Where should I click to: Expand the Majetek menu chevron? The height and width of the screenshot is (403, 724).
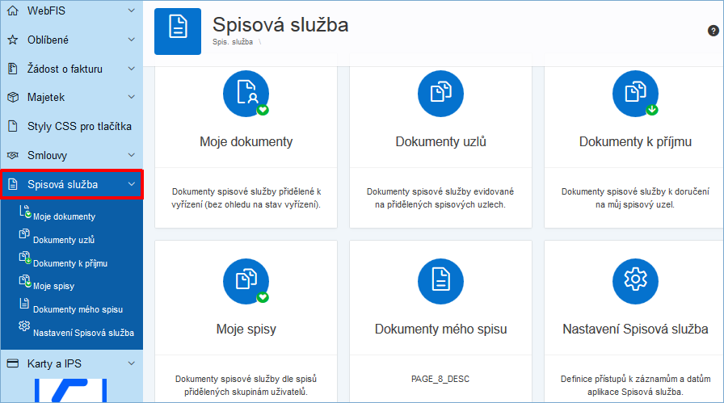(x=131, y=97)
